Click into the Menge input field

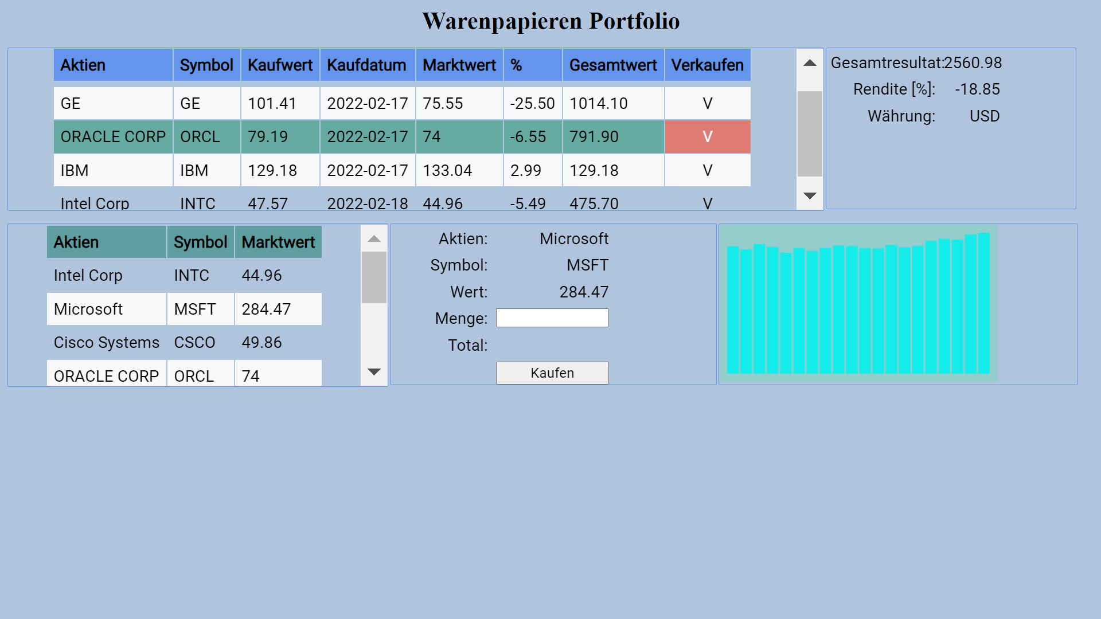coord(552,318)
